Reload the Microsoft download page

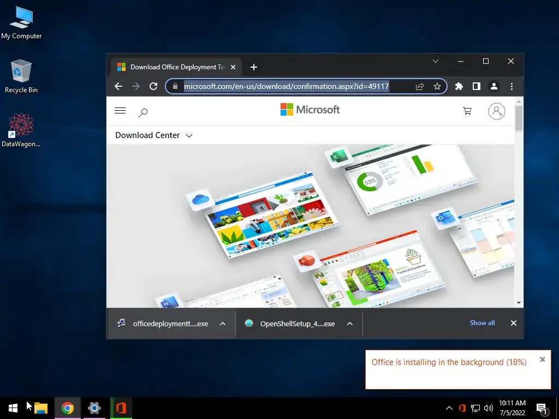(x=153, y=86)
